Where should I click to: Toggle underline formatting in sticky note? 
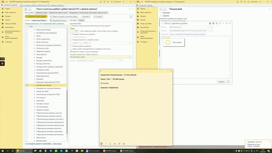coord(110,144)
